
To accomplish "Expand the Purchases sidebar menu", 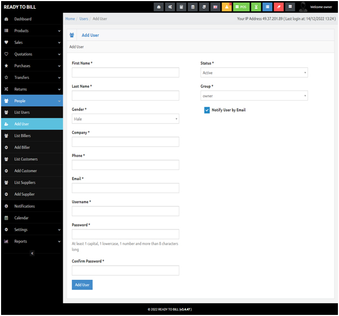I will tap(32, 65).
